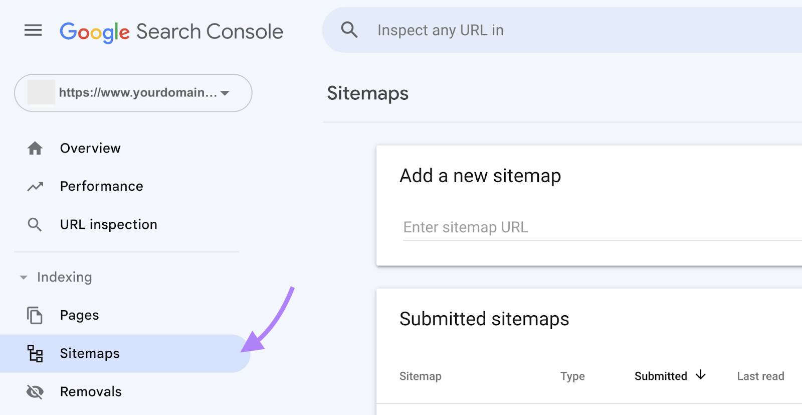
Task: Click the Google Search Console logo
Action: [x=171, y=32]
